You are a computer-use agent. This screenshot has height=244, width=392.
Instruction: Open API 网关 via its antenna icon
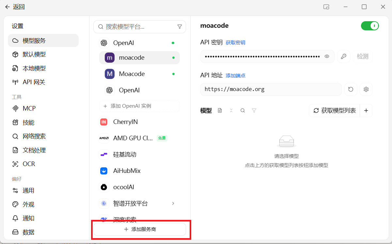tap(15, 82)
